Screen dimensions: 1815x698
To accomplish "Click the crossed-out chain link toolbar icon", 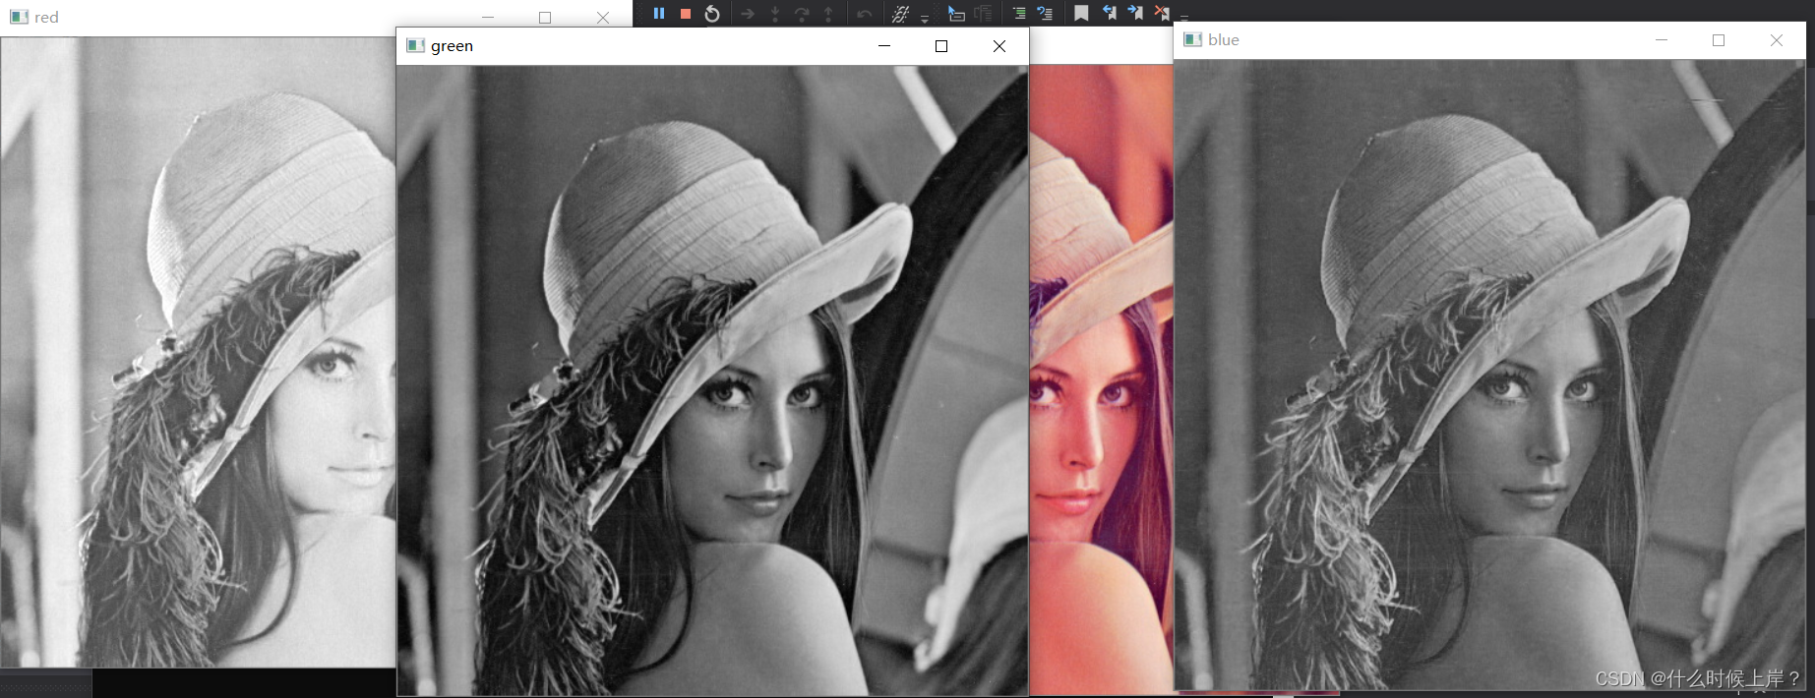I will click(x=900, y=14).
